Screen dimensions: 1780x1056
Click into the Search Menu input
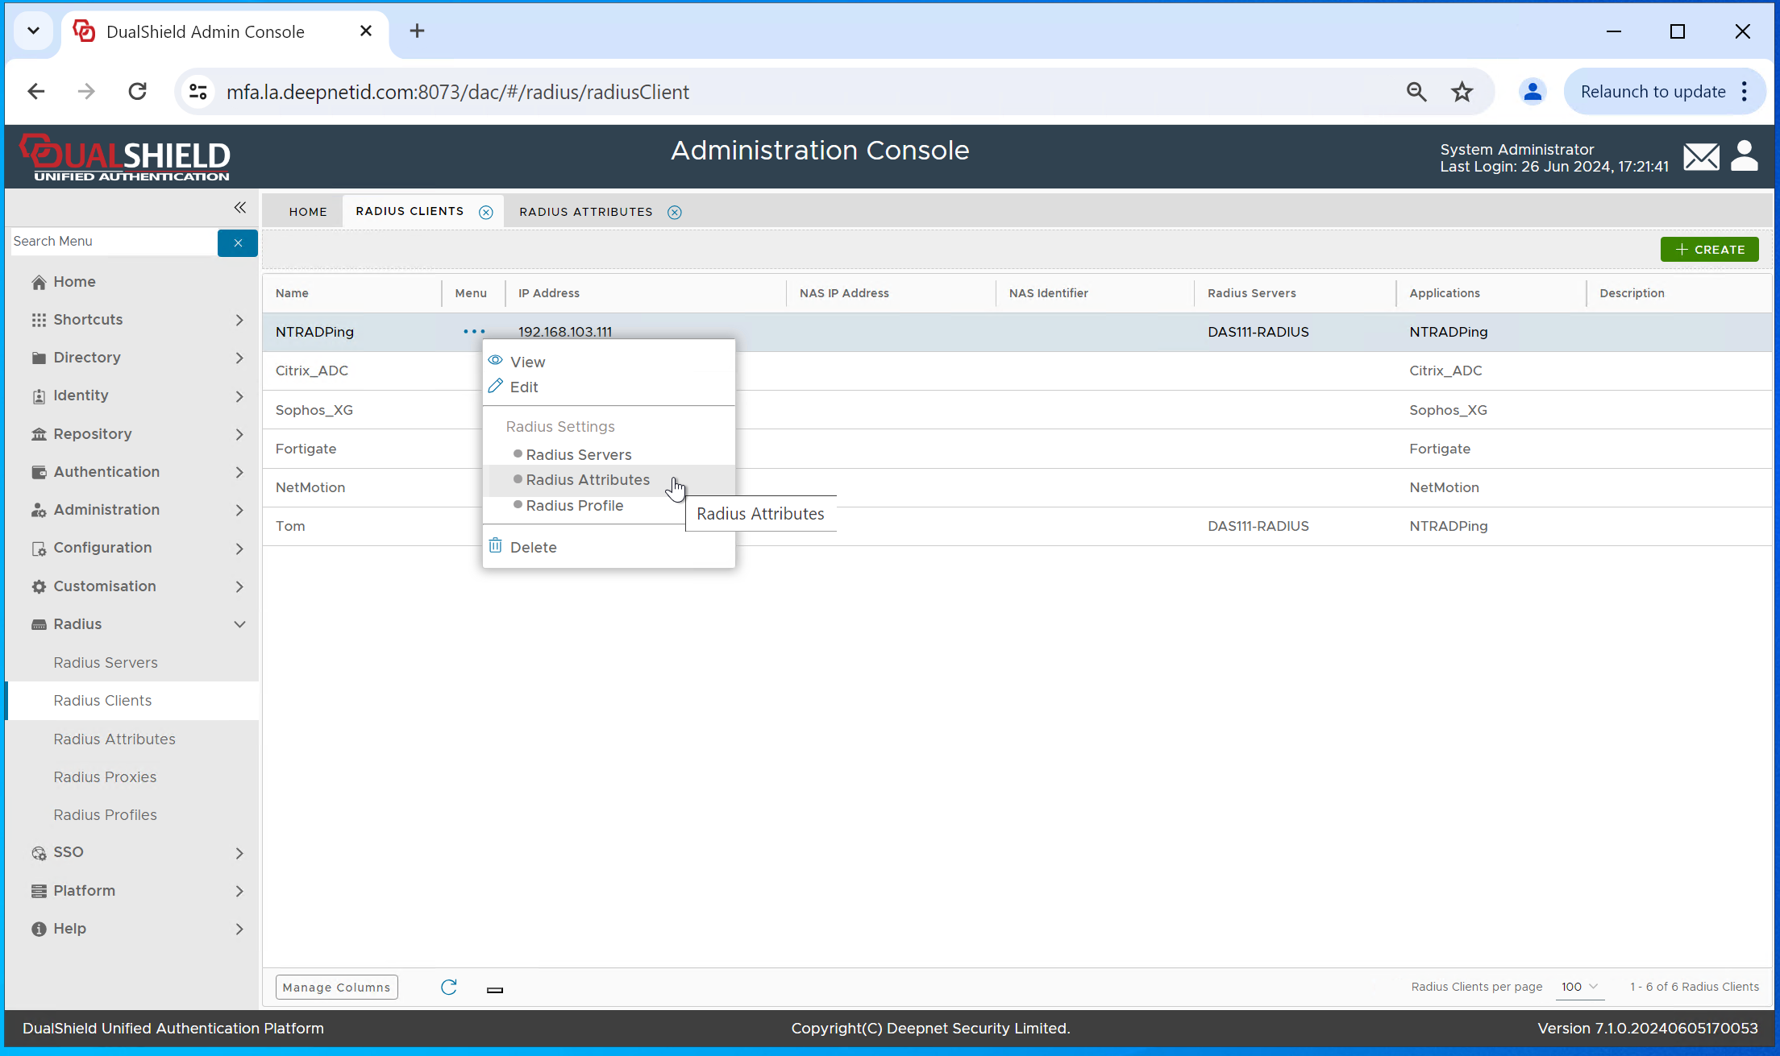pyautogui.click(x=113, y=242)
